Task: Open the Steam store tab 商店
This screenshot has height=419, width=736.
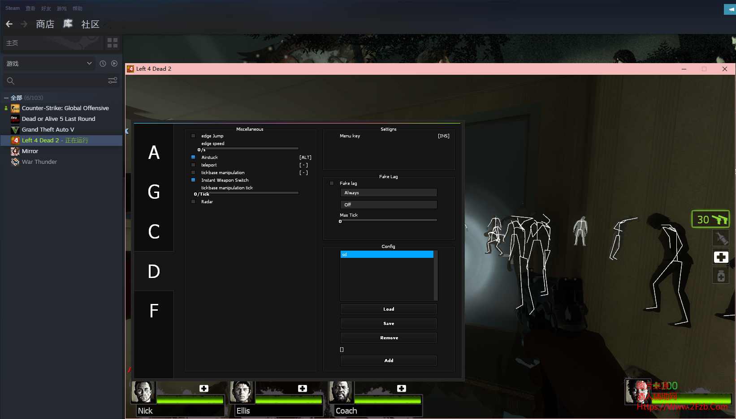Action: click(45, 24)
